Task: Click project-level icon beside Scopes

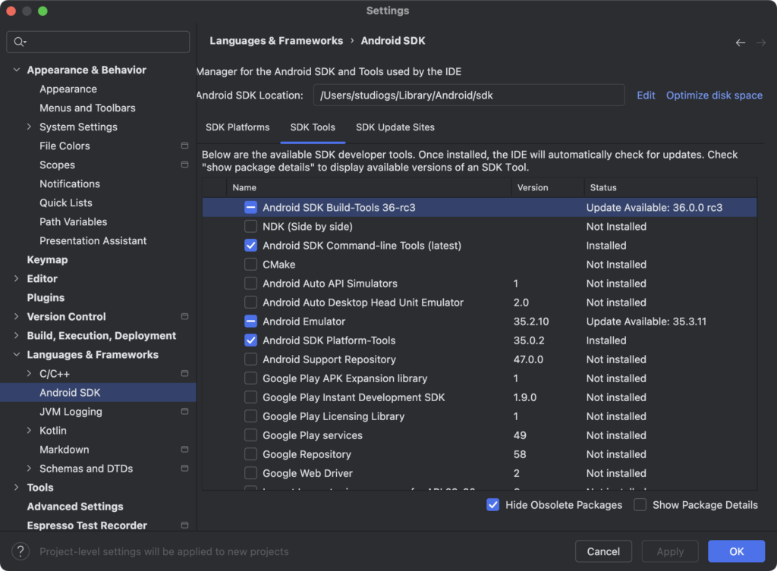Action: (x=185, y=165)
